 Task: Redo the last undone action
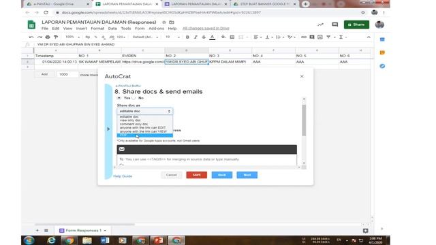[x=40, y=37]
